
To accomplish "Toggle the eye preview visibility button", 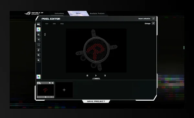I will (38, 77).
